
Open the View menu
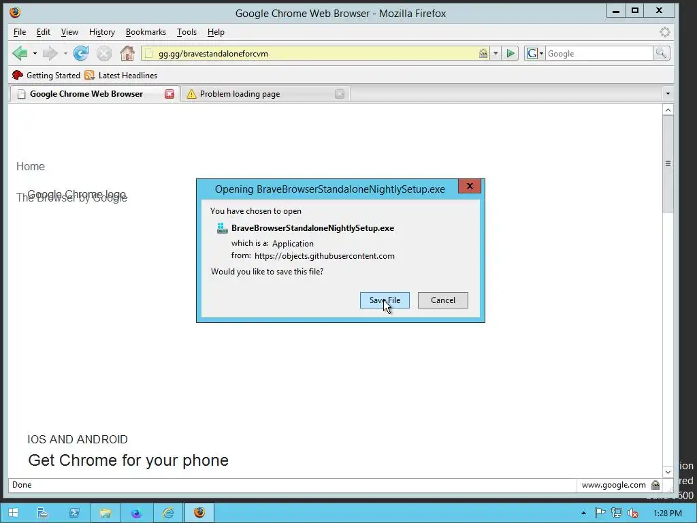pyautogui.click(x=69, y=32)
